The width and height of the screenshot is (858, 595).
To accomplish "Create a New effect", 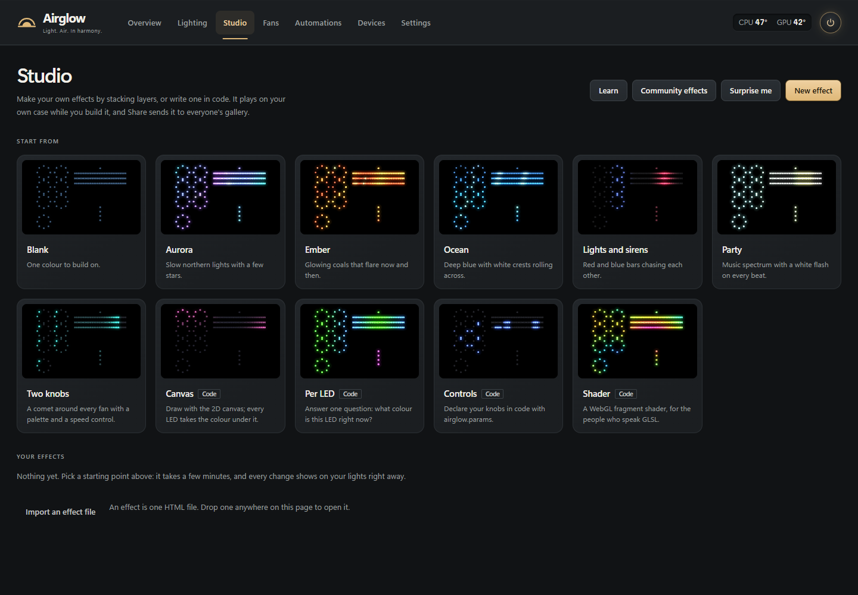I will coord(813,90).
